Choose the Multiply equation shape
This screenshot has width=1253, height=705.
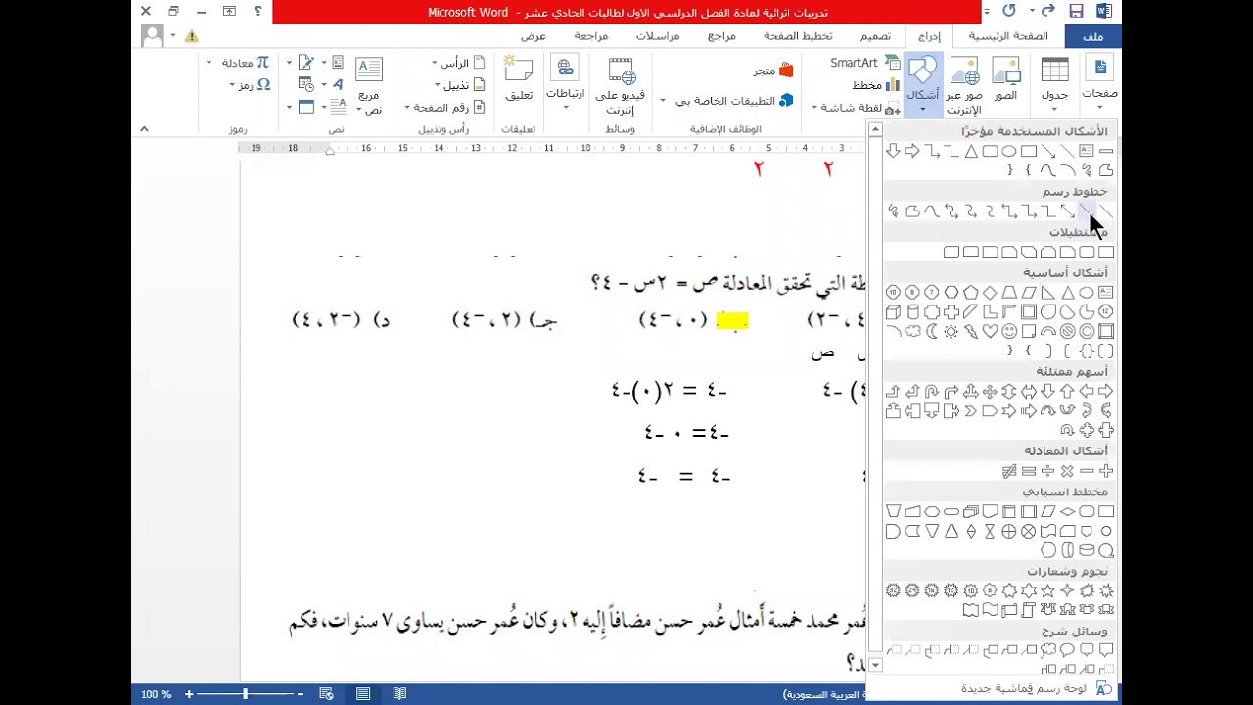pos(1067,471)
